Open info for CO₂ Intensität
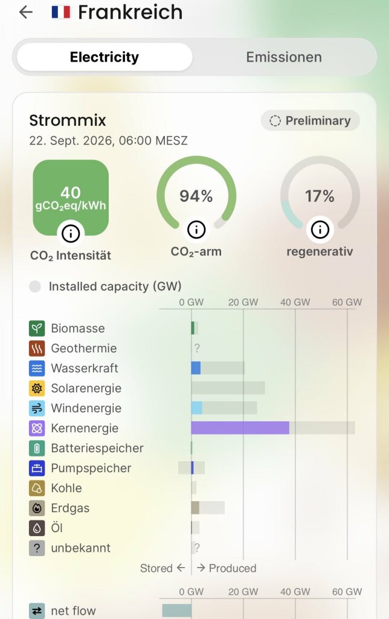Viewport: 389px width, 619px height. tap(71, 234)
